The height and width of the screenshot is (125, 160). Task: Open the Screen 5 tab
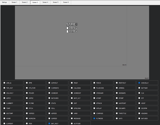click(56, 2)
